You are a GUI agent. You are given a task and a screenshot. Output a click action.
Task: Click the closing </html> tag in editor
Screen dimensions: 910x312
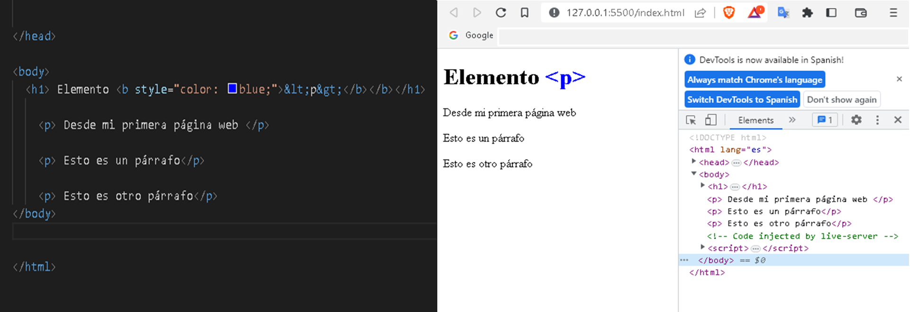pos(34,267)
